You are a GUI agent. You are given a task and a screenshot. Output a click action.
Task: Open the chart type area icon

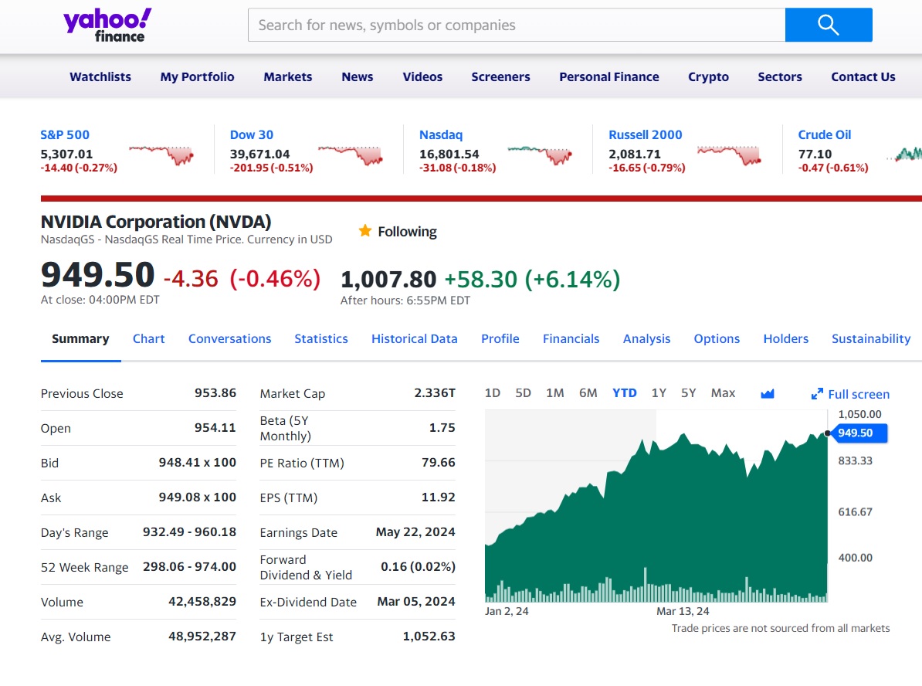[x=768, y=393]
